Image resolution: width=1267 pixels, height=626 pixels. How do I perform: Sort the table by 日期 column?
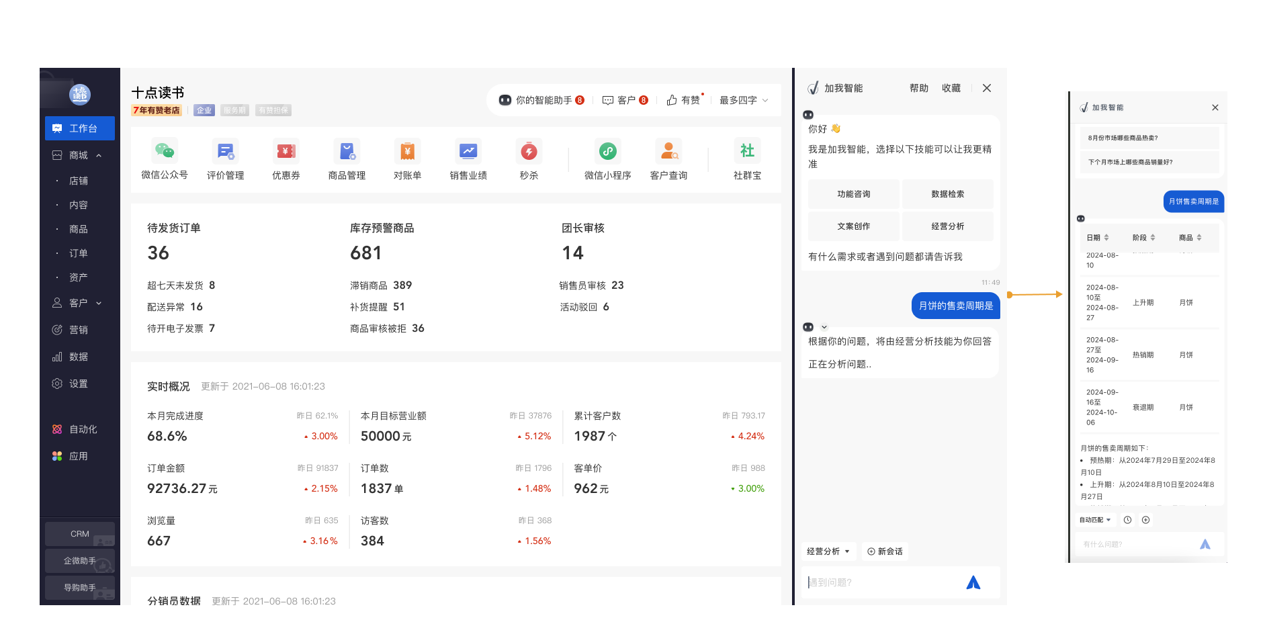1098,238
